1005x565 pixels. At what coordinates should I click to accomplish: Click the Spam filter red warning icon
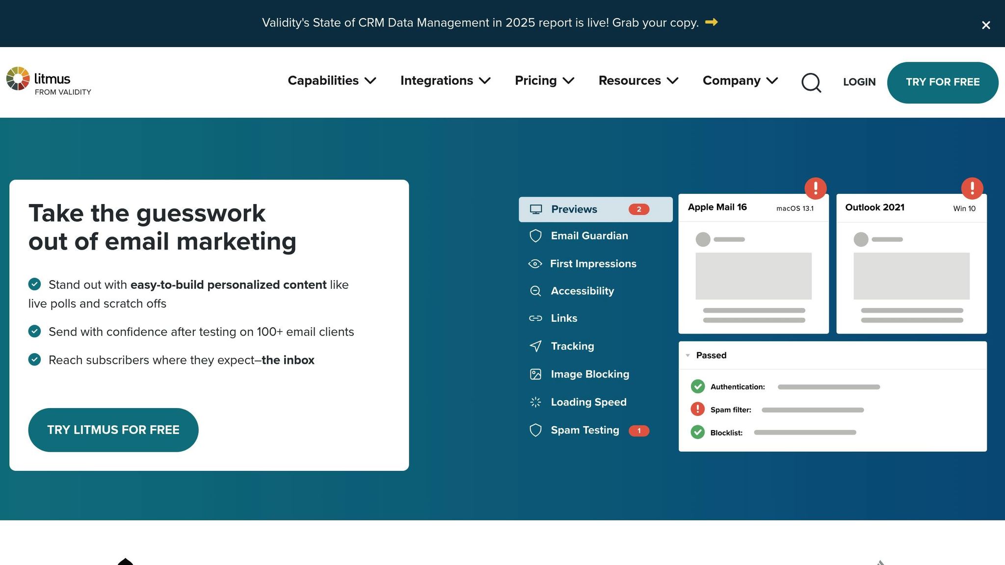click(697, 409)
